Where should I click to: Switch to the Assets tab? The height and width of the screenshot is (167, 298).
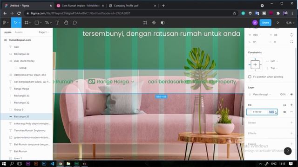[19, 32]
